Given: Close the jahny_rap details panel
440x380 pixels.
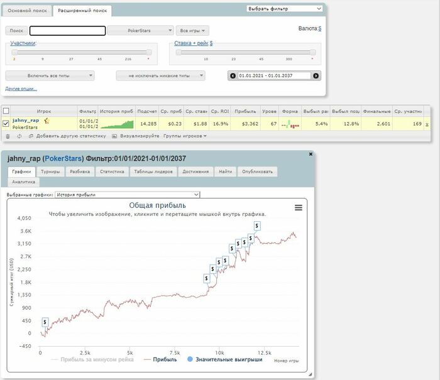Looking at the screenshot, I should 311,154.
